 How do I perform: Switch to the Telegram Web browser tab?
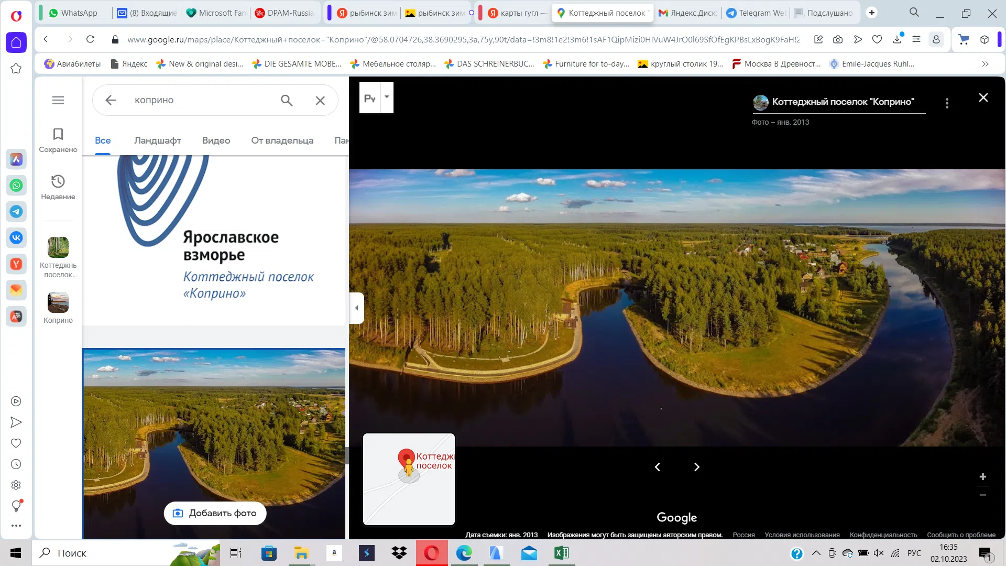pos(756,13)
